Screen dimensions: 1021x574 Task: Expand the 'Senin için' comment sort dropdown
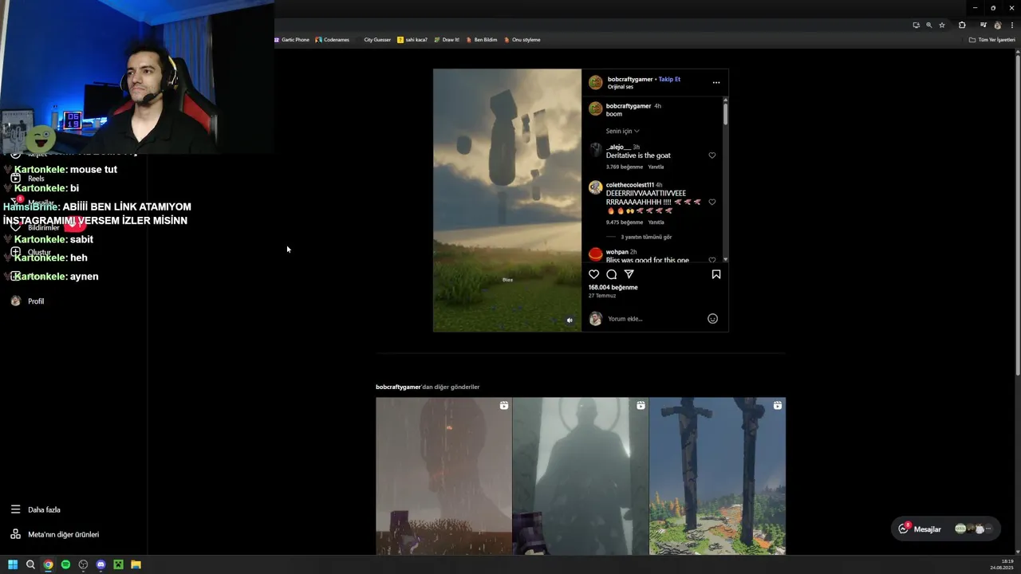pyautogui.click(x=622, y=131)
